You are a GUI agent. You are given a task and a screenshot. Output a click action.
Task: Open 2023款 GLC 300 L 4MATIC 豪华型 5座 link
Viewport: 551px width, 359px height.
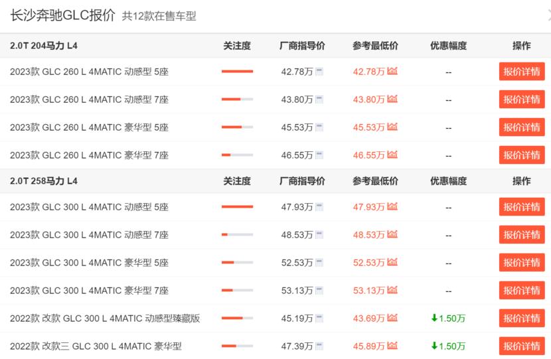pyautogui.click(x=89, y=262)
